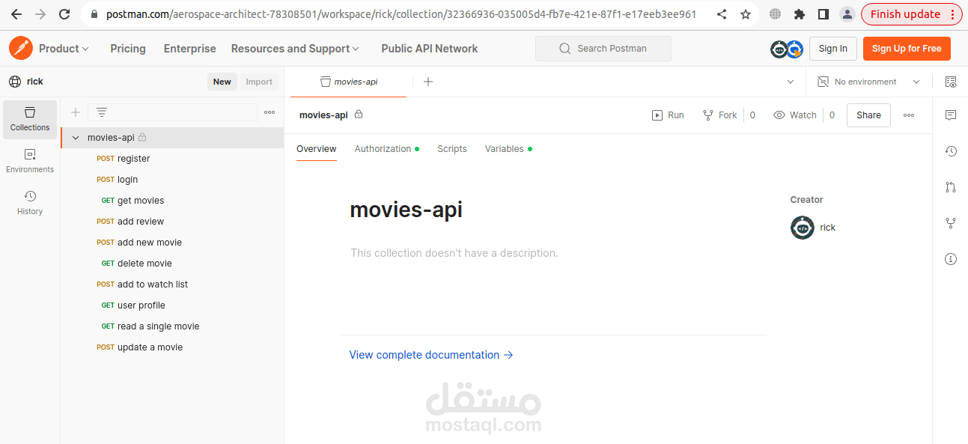Click the rick creator avatar
Screen dimensions: 968x444
click(803, 228)
